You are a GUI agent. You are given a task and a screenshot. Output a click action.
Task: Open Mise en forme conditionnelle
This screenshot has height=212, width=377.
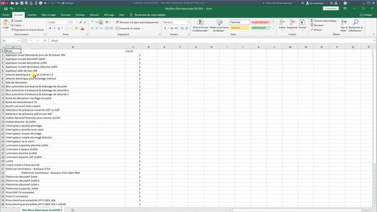200,26
